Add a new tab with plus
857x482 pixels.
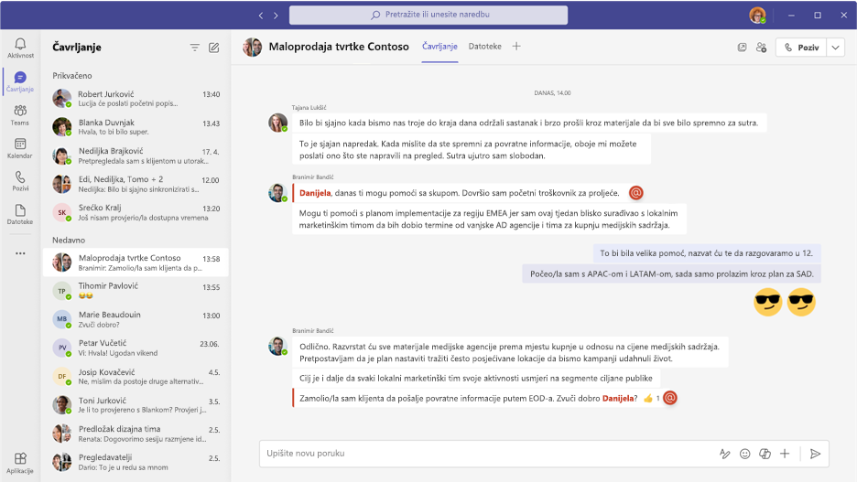click(516, 47)
